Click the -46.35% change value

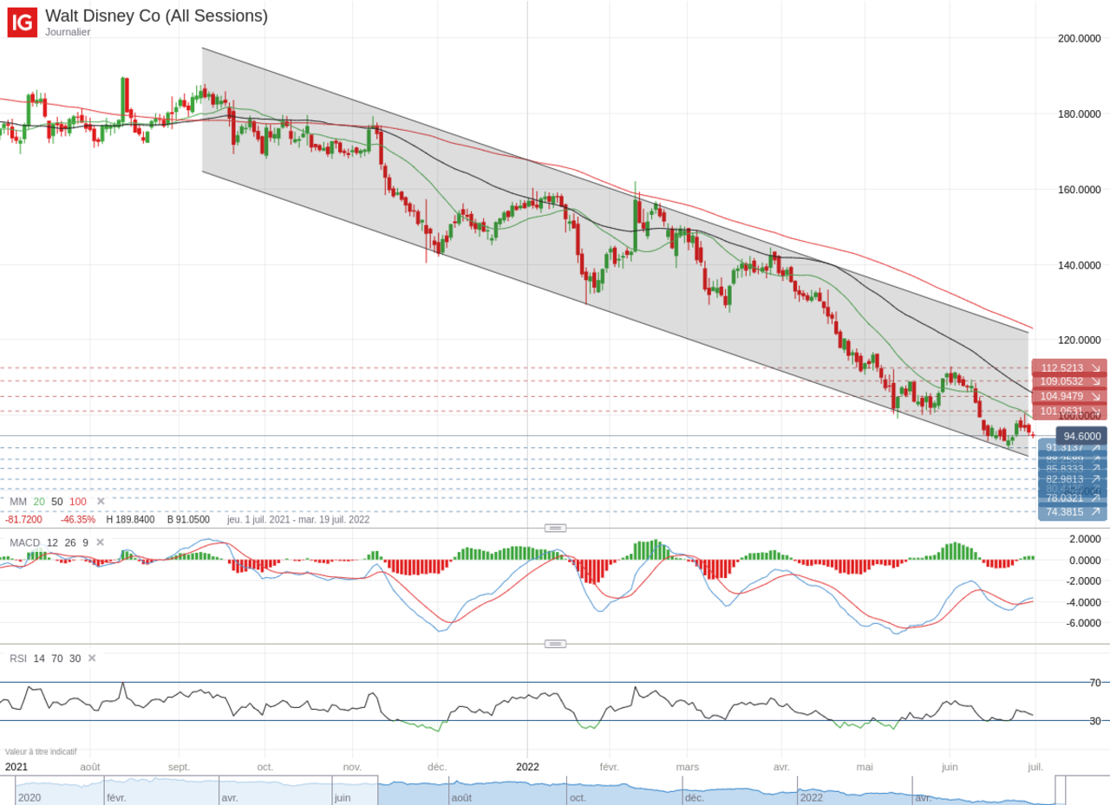click(x=78, y=520)
